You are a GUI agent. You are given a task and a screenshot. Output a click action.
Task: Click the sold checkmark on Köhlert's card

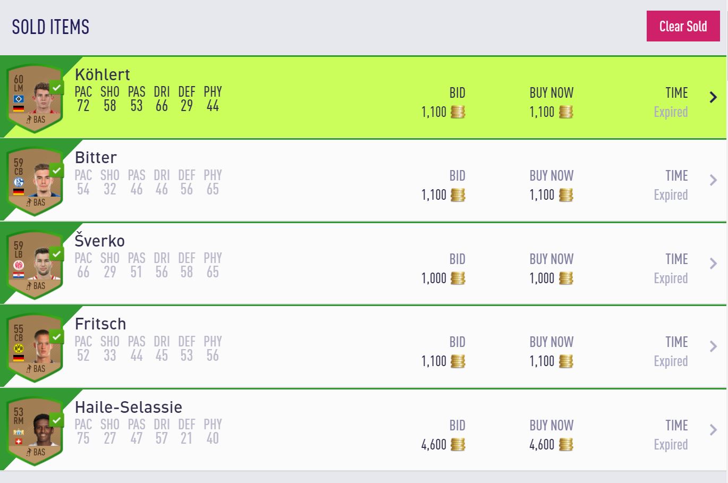point(56,87)
